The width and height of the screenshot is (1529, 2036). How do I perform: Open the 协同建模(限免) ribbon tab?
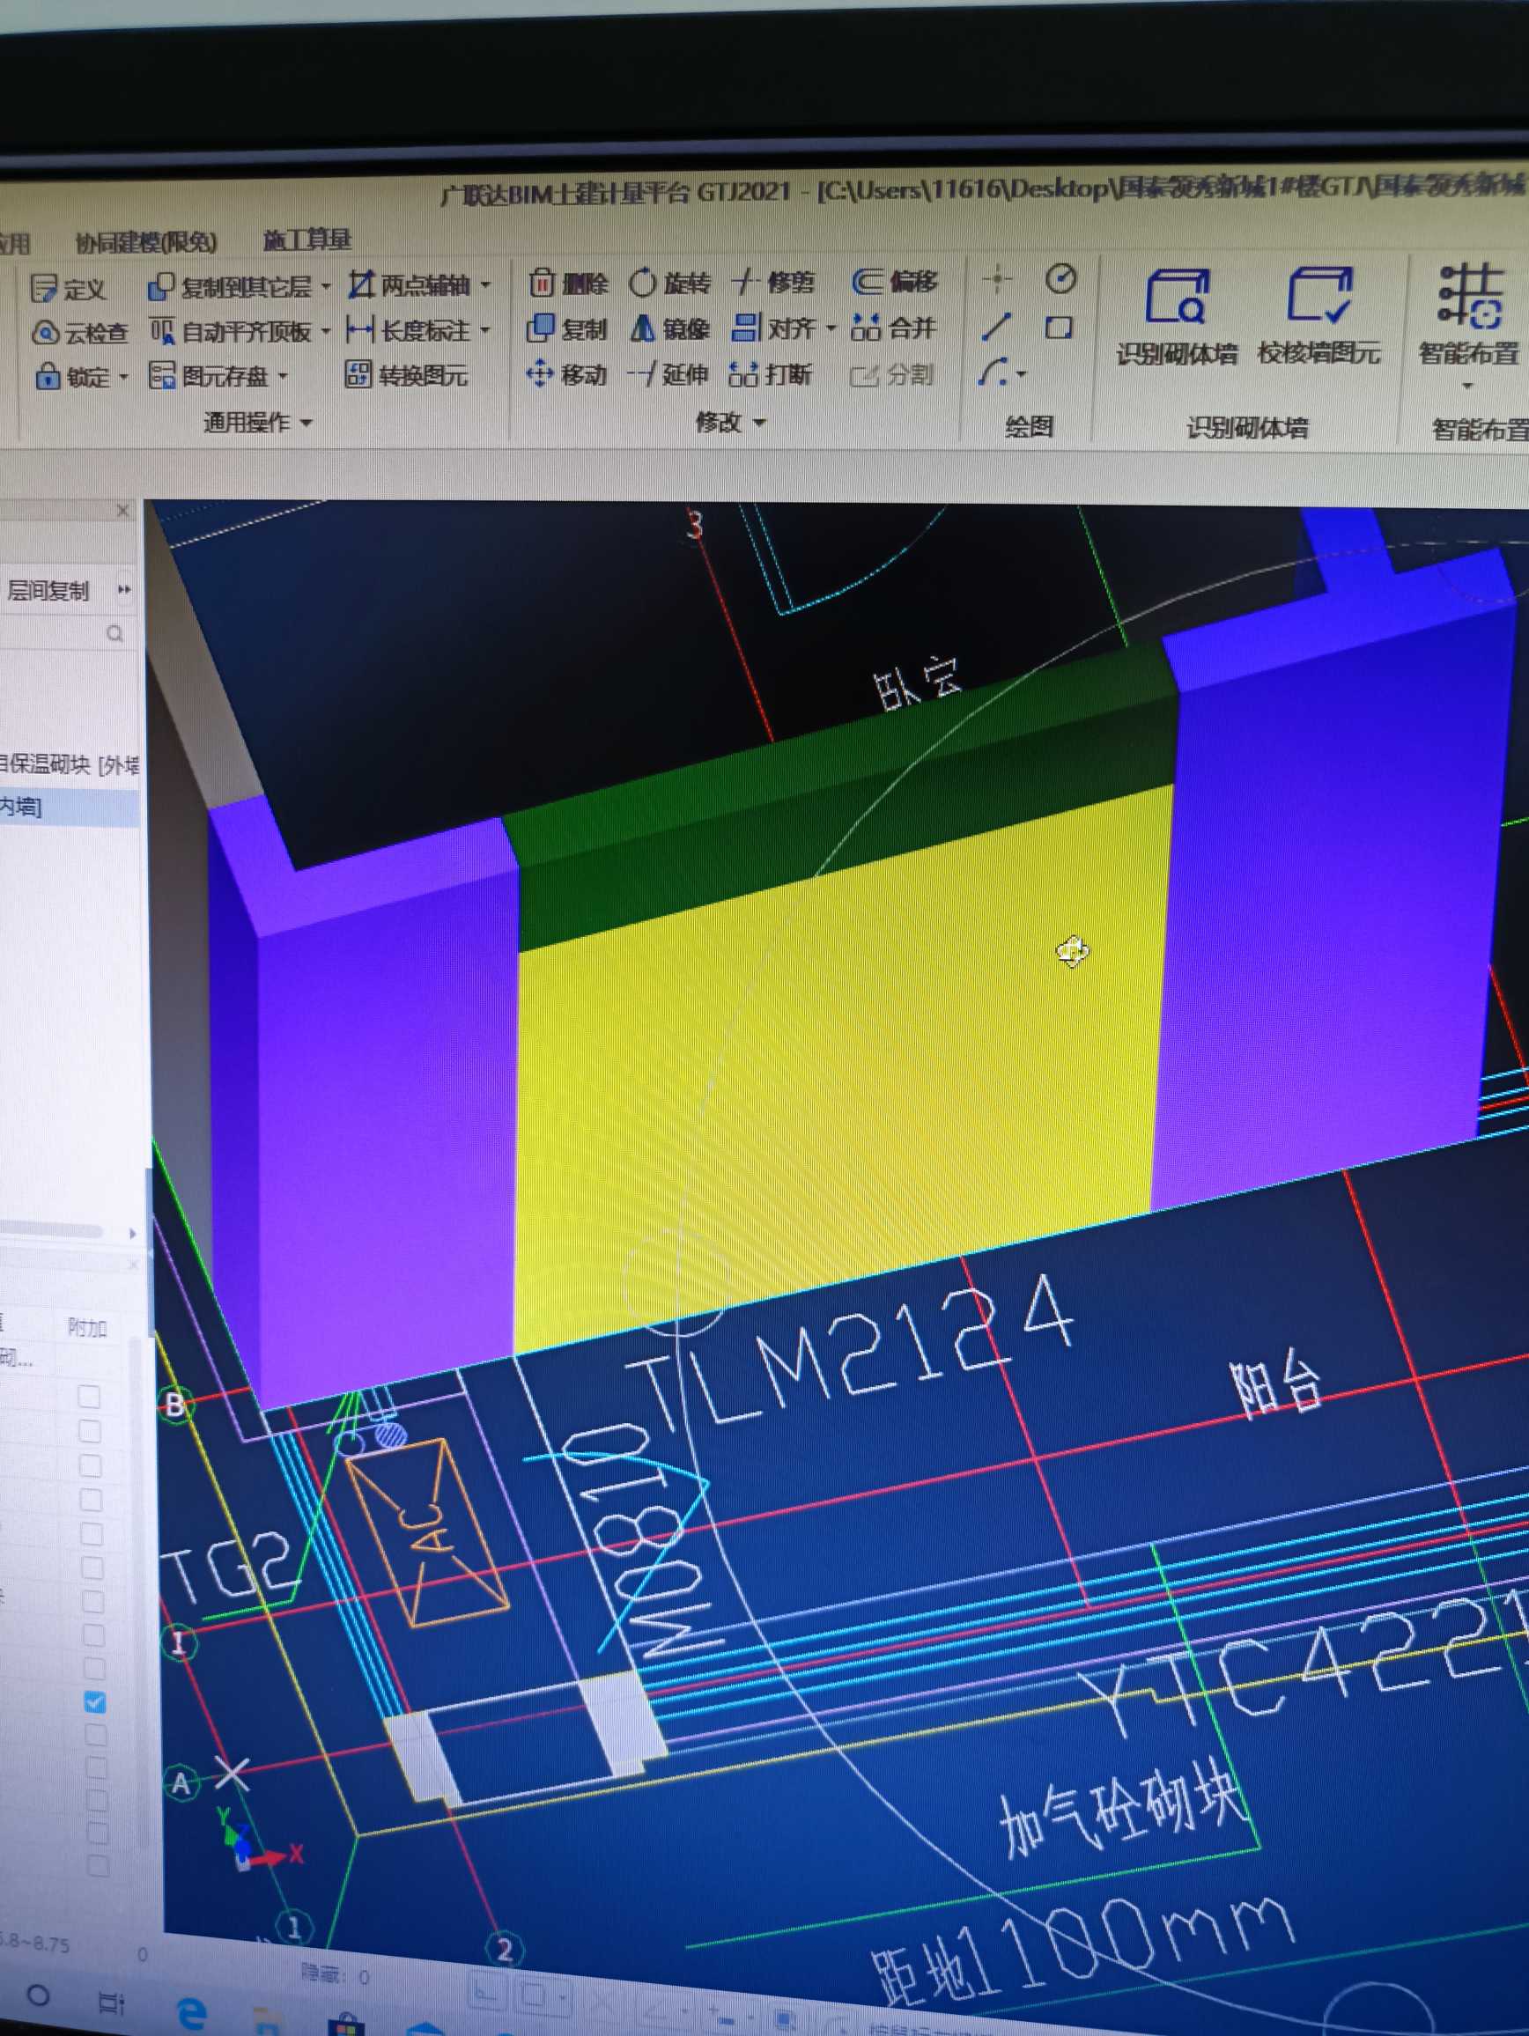click(146, 242)
